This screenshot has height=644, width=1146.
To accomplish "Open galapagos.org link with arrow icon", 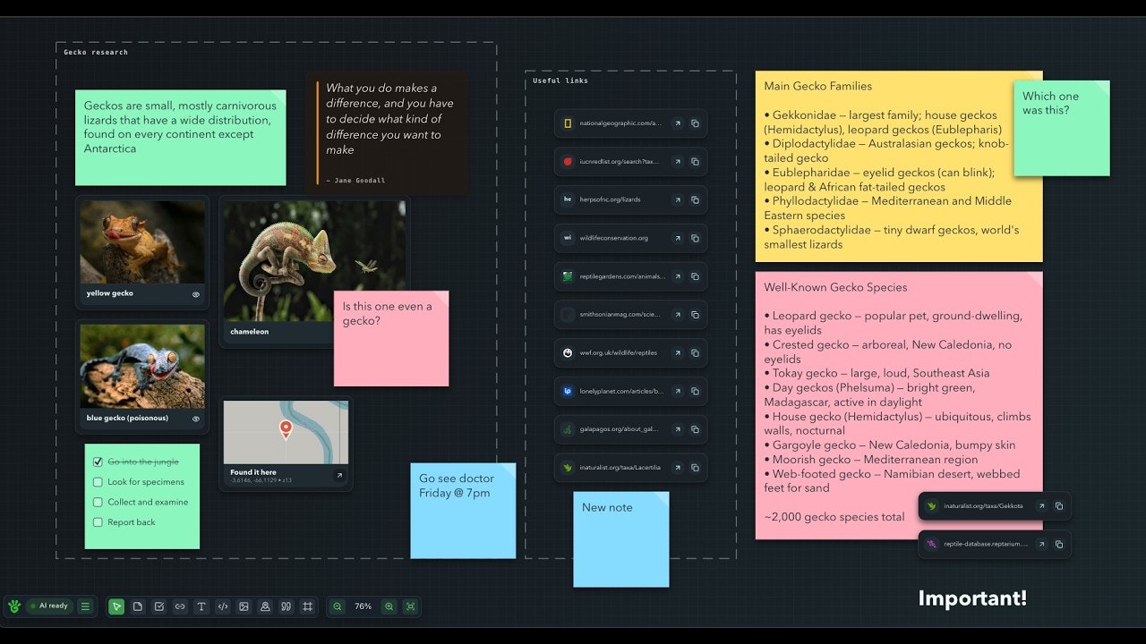I will click(678, 429).
